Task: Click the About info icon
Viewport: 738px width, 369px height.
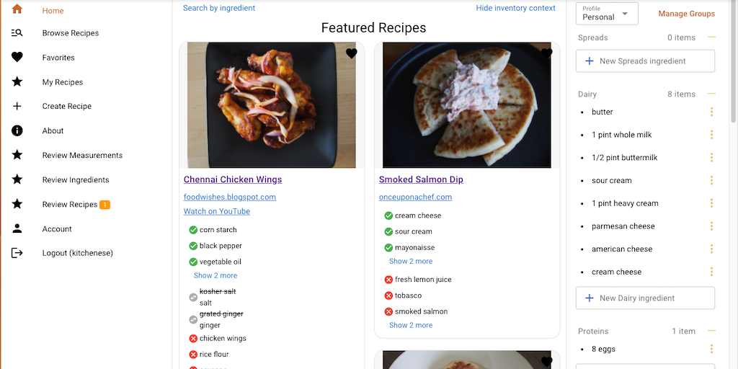Action: coord(17,130)
